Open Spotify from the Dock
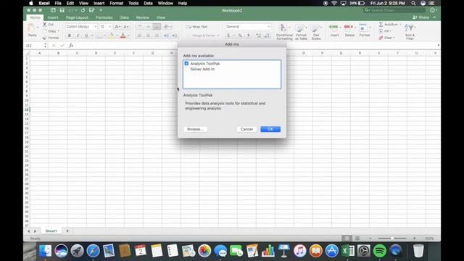464x261 pixels. 380,251
